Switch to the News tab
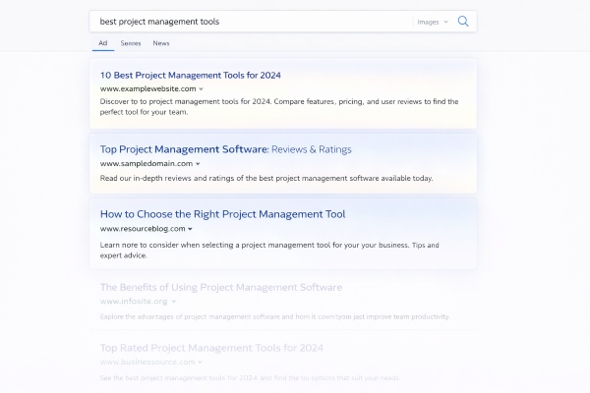Image resolution: width=590 pixels, height=393 pixels. pos(161,43)
